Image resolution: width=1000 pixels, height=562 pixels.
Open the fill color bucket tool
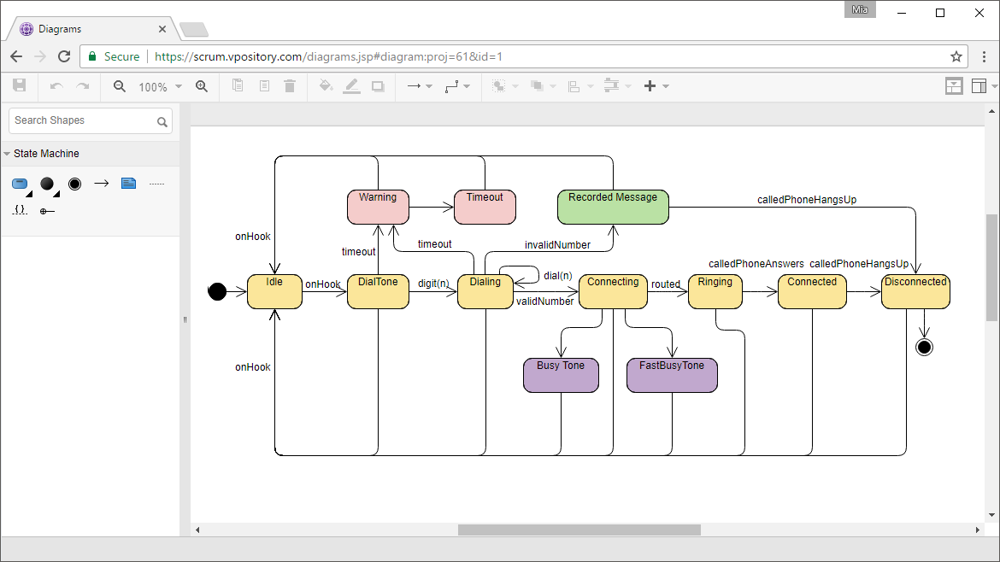click(326, 85)
